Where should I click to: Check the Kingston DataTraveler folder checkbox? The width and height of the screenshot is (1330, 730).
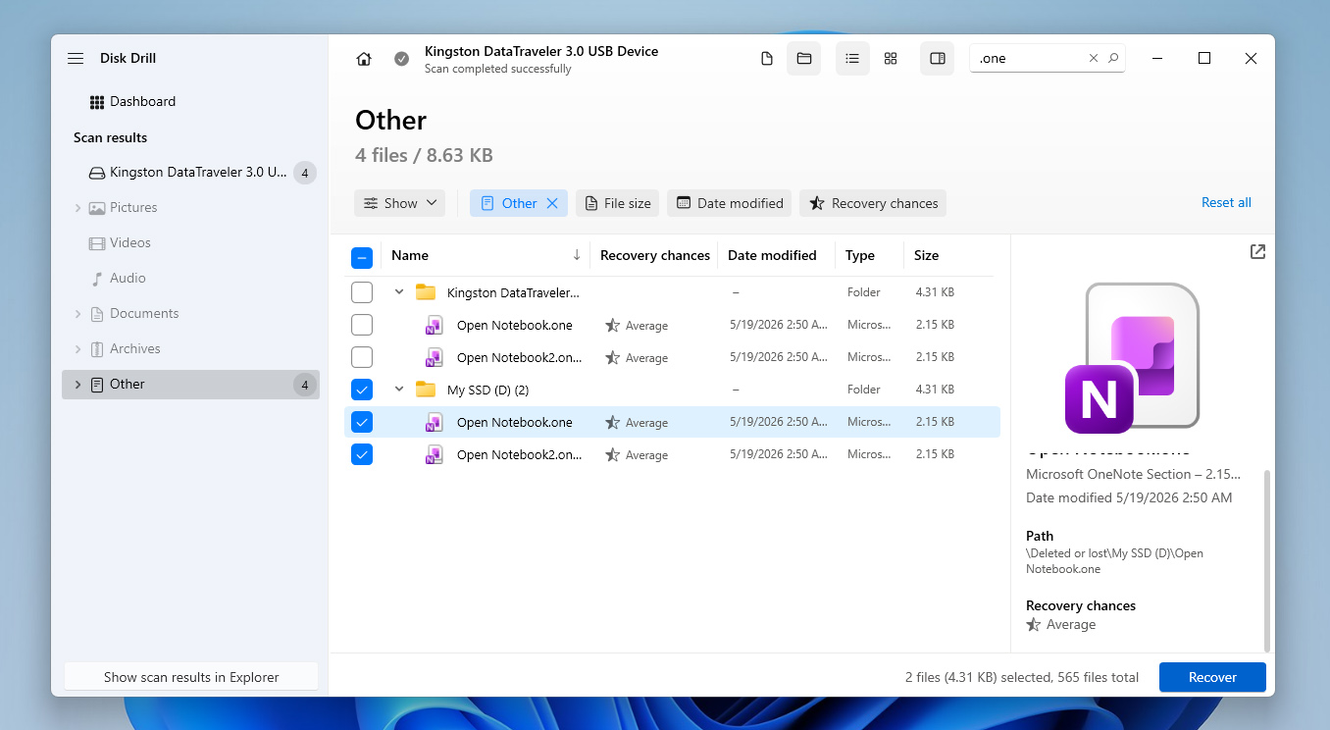click(x=362, y=292)
